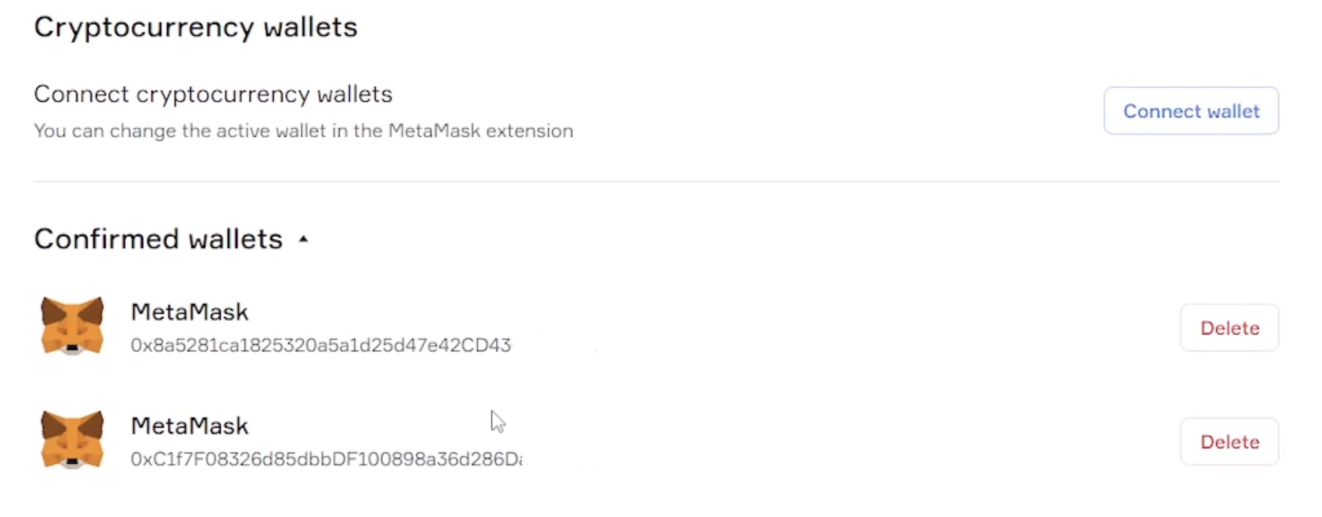Hide the confirmed wallets list

303,239
